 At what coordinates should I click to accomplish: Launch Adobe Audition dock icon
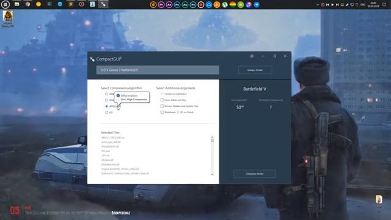(185, 5)
